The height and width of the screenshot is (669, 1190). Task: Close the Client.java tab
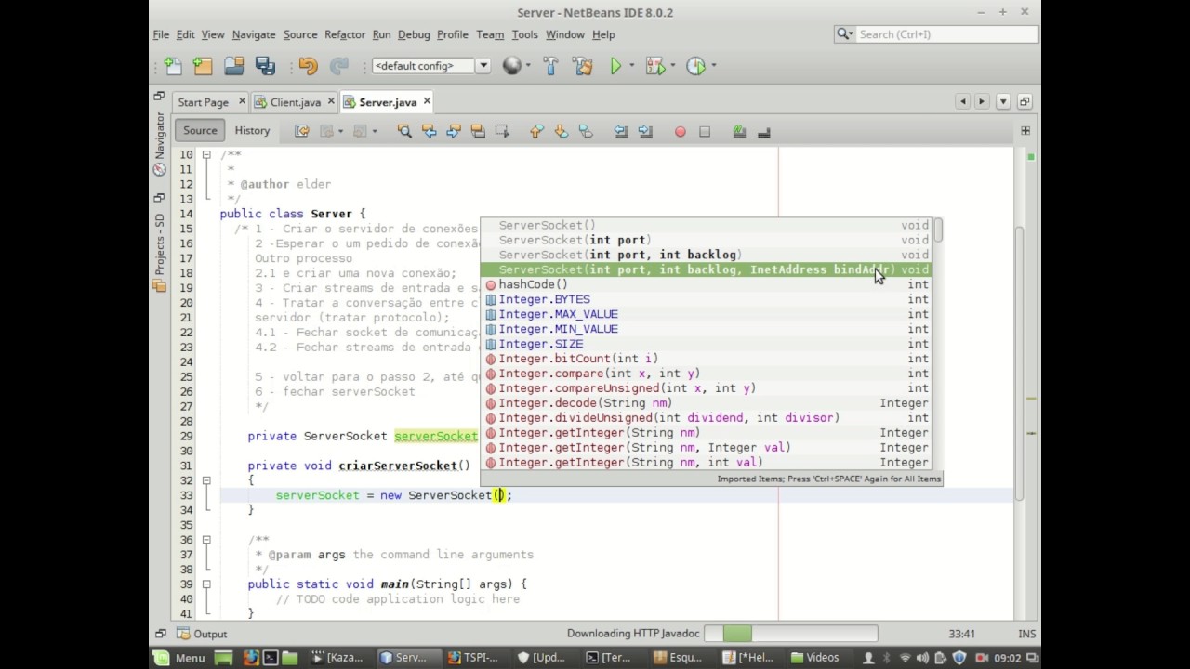click(330, 101)
